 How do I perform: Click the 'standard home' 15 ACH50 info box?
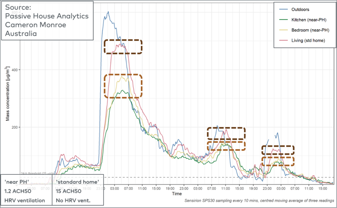tap(78, 190)
